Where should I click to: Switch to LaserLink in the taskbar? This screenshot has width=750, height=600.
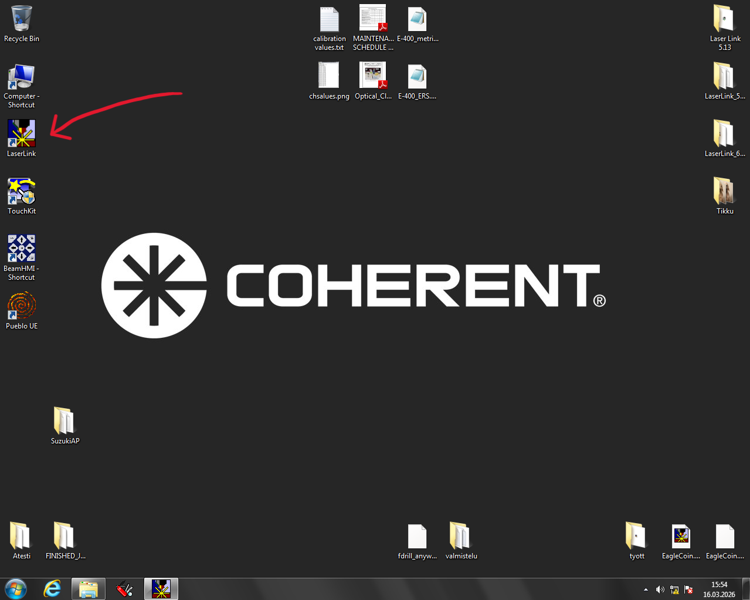(161, 589)
